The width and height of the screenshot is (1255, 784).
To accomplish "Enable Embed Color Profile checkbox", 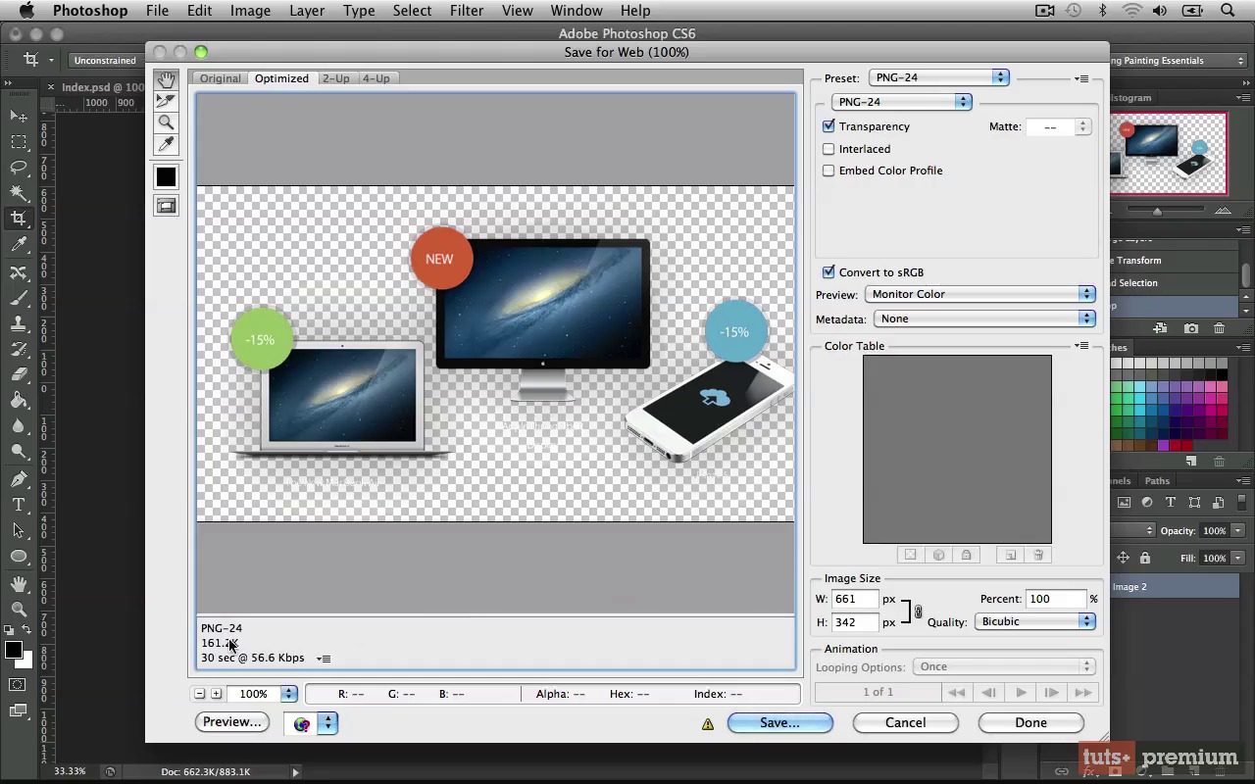I will (x=828, y=171).
